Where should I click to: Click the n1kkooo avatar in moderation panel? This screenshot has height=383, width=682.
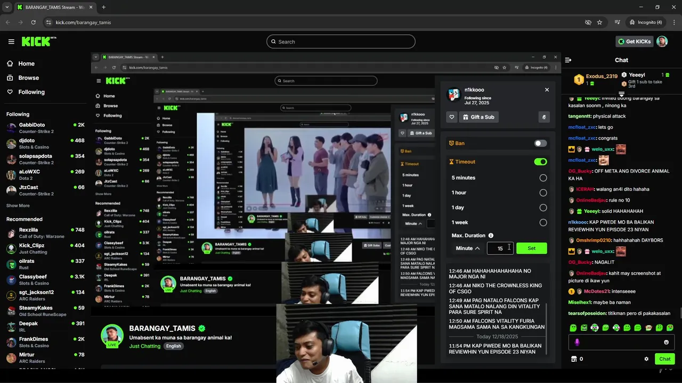click(454, 95)
